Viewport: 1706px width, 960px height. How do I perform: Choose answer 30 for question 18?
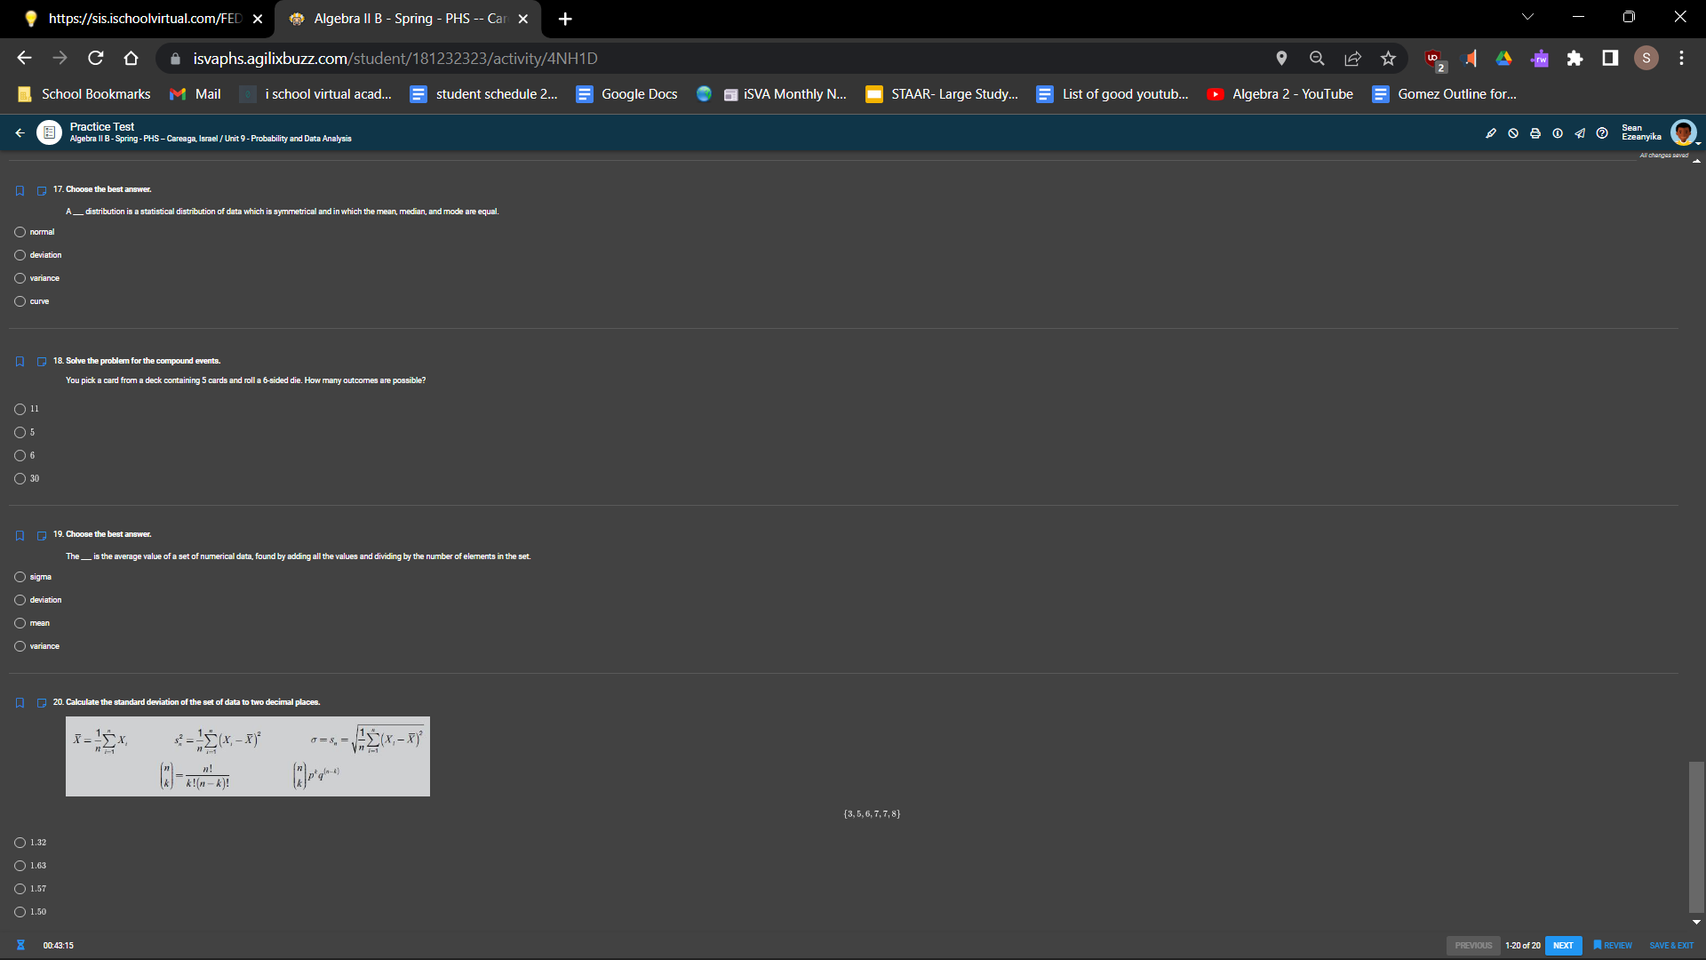[x=20, y=479]
